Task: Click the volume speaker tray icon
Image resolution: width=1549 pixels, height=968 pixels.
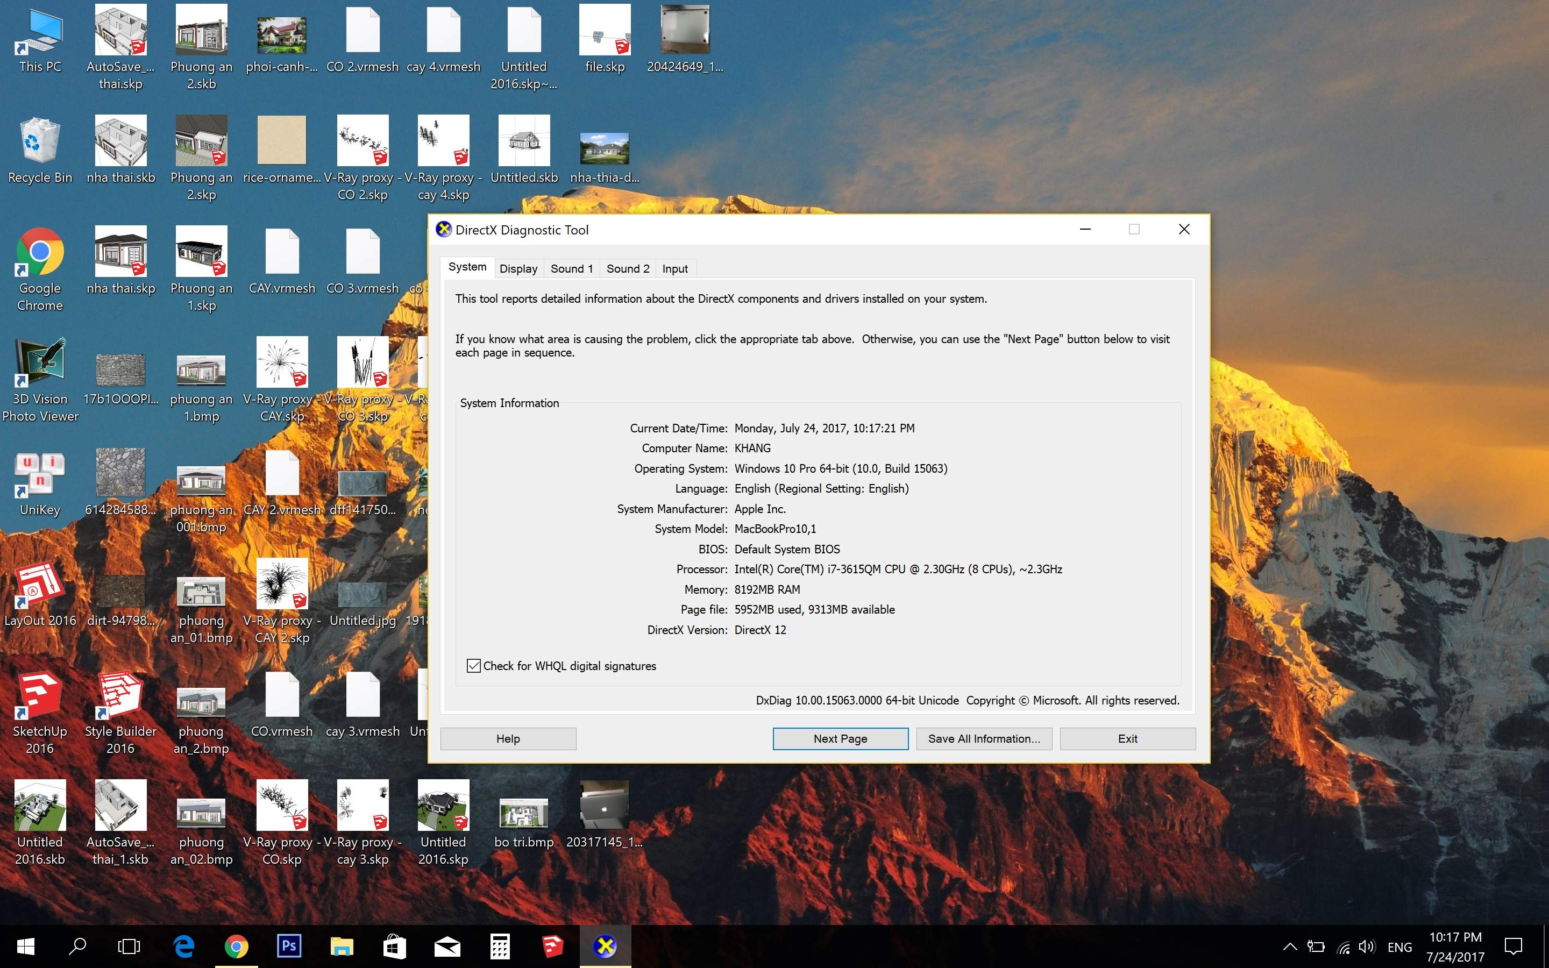Action: 1367,947
